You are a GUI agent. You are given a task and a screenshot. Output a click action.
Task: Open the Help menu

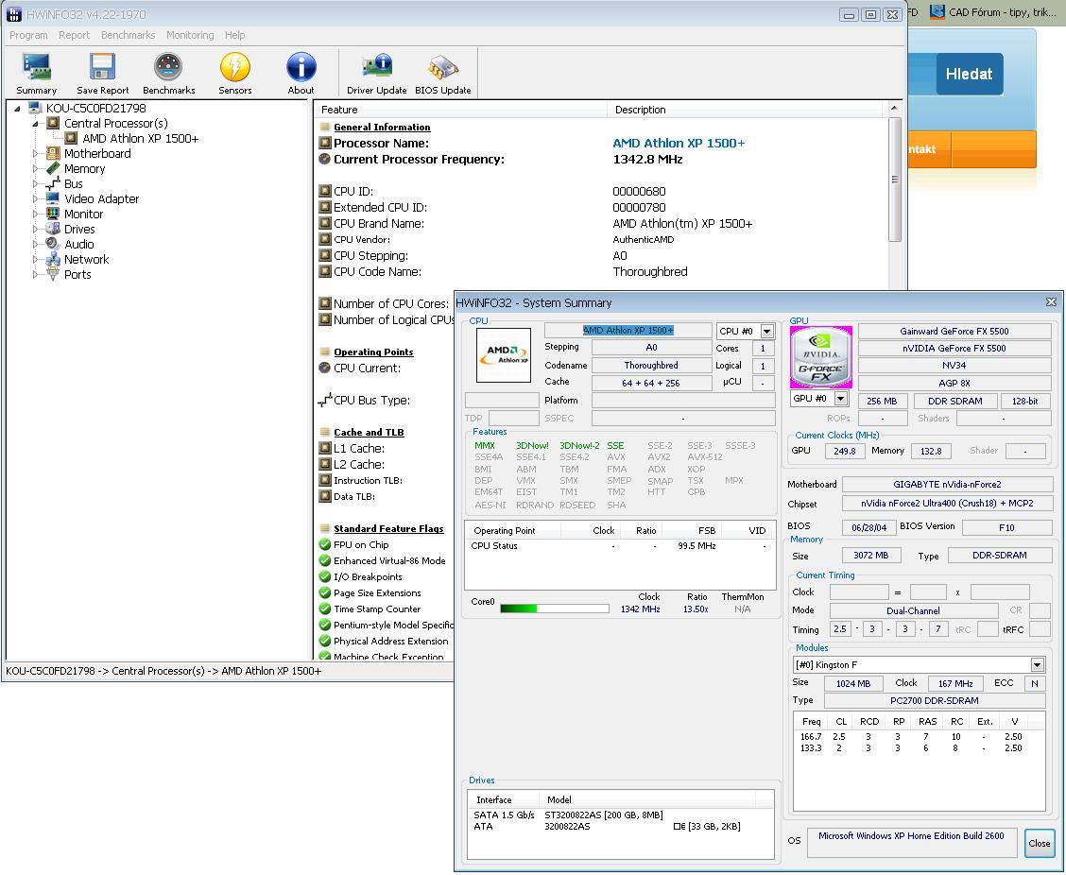point(234,35)
